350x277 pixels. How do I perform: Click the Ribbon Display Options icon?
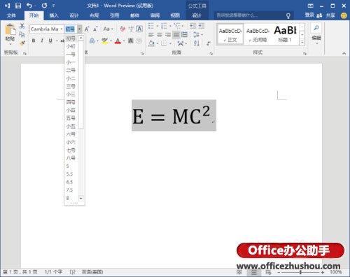point(311,6)
